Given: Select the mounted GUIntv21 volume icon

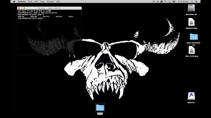Looking at the screenshot, I should [x=191, y=96].
